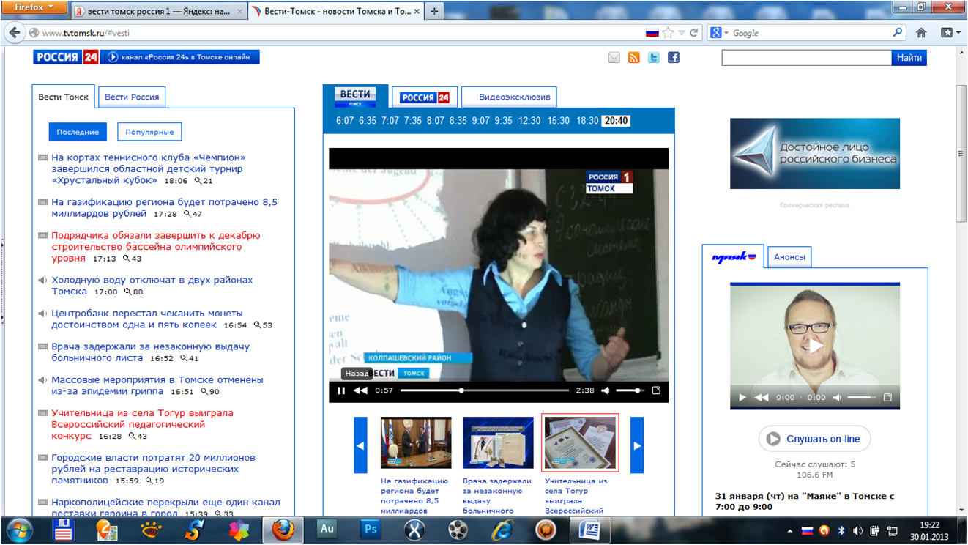Open the gasification story thumbnail

[416, 442]
